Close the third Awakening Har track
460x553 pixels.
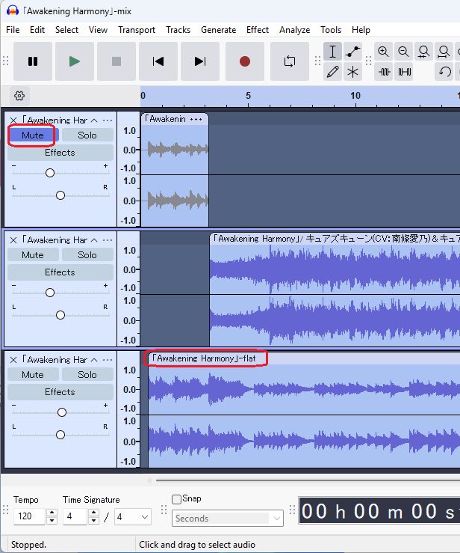pos(13,360)
